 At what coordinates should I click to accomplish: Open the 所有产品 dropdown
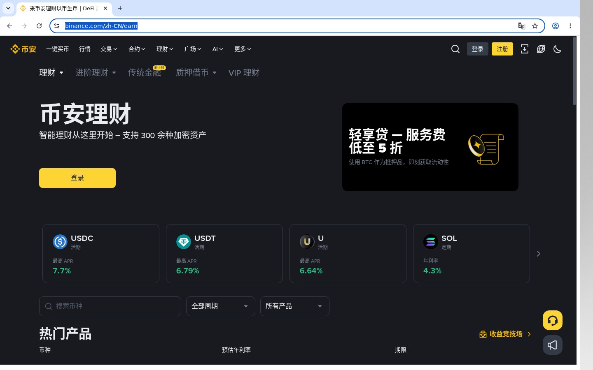click(x=295, y=306)
